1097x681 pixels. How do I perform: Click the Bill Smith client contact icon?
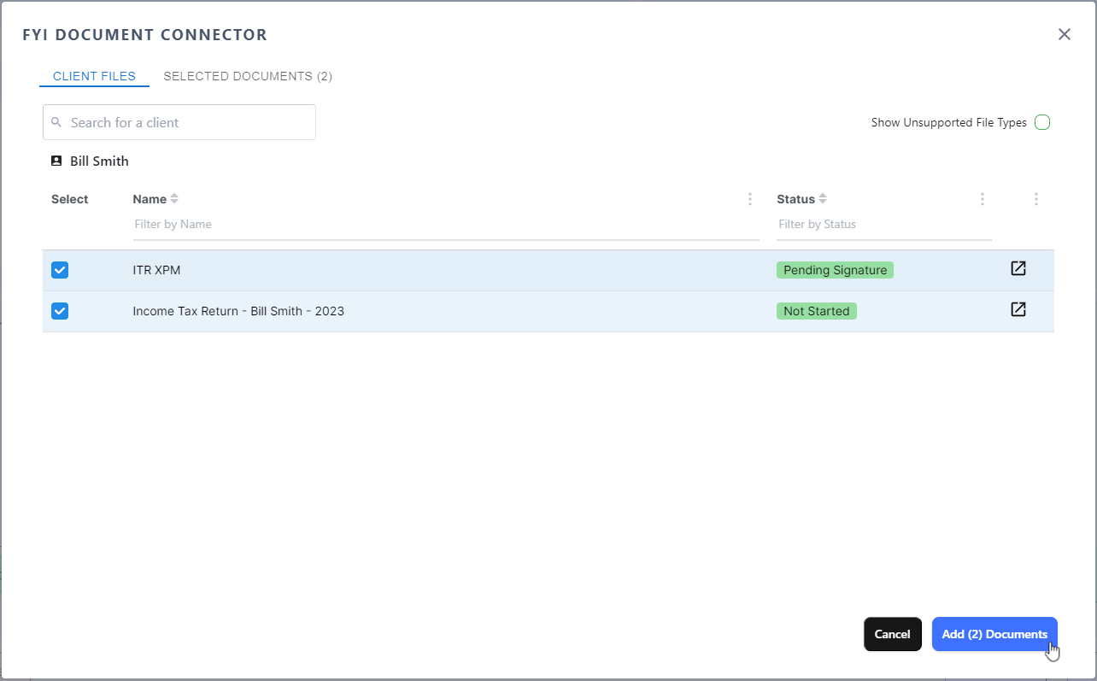[56, 161]
